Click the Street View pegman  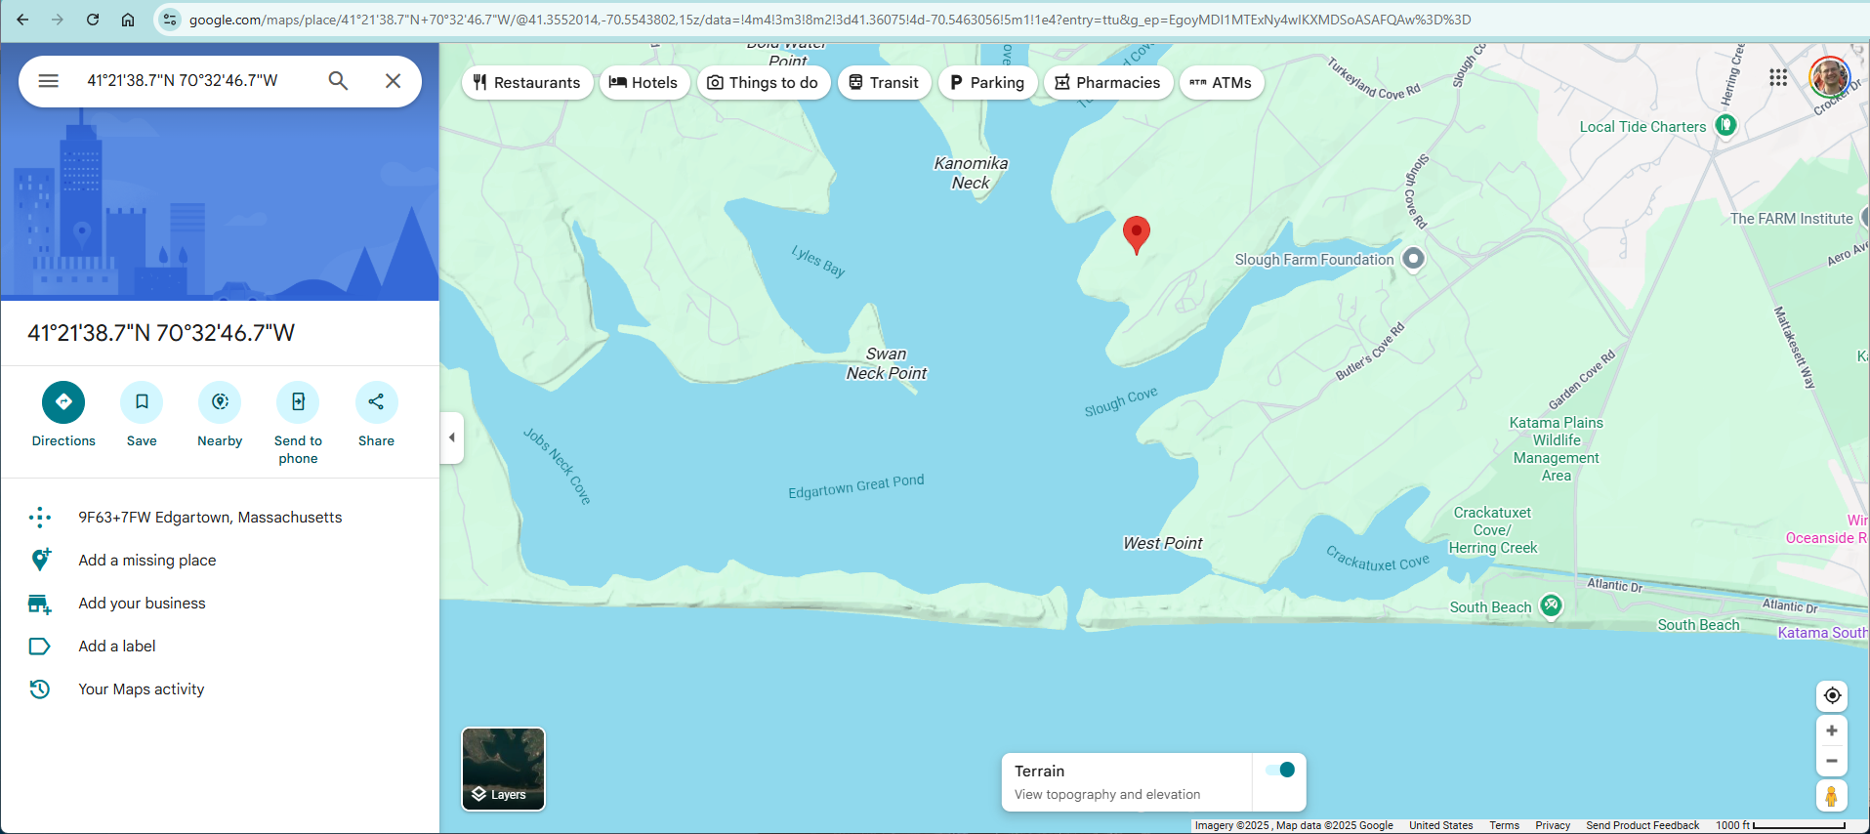(1831, 796)
